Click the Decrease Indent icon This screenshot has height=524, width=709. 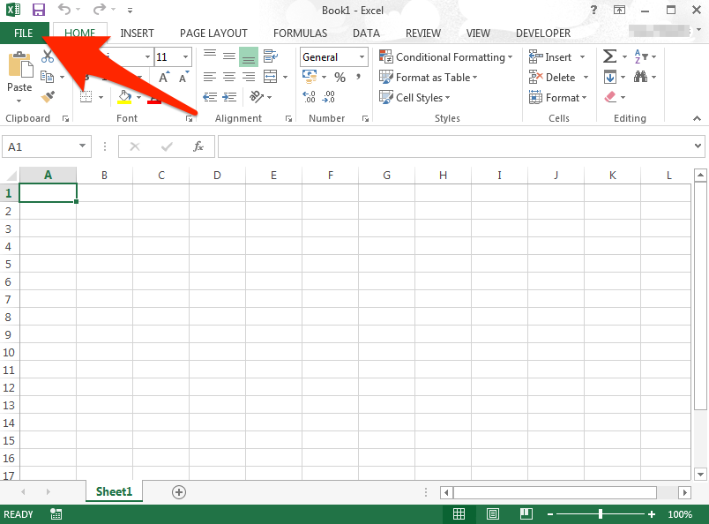[210, 97]
